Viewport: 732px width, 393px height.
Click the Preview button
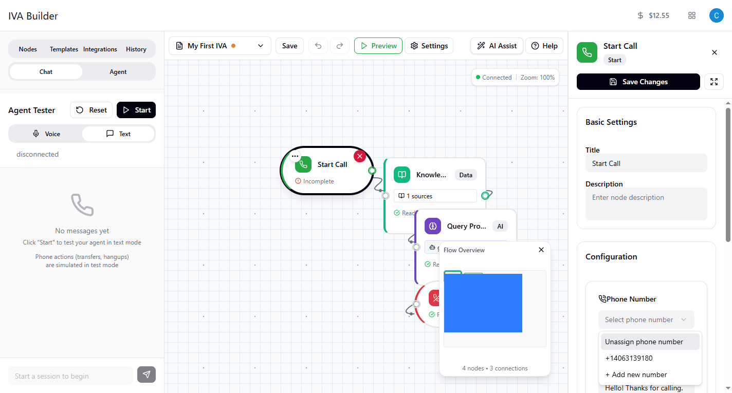point(378,46)
